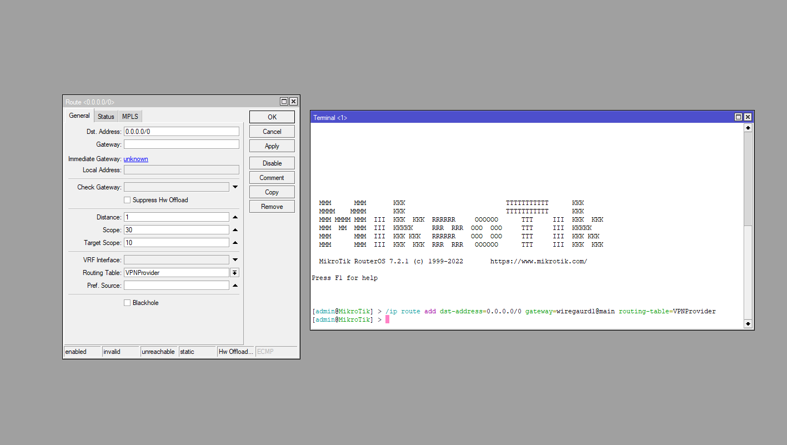The width and height of the screenshot is (787, 445).
Task: Click into the Target Scope field
Action: [x=177, y=243]
